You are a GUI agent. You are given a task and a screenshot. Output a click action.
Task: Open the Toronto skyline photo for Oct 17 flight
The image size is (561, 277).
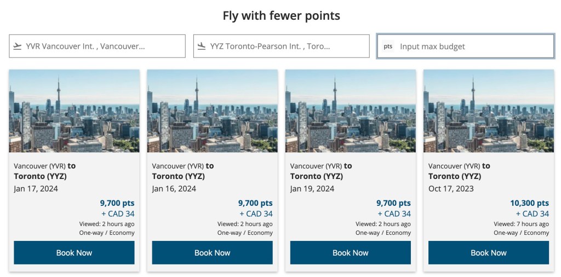(x=488, y=111)
